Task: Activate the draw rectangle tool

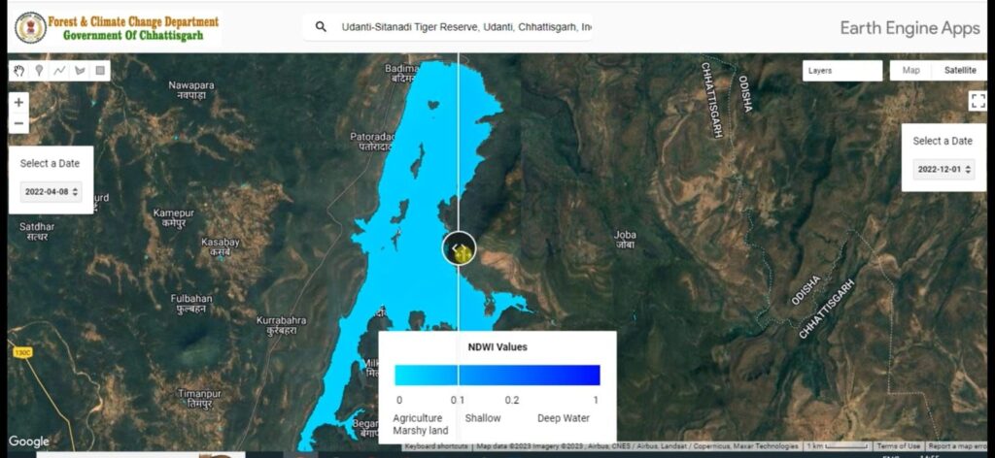Action: [x=101, y=71]
